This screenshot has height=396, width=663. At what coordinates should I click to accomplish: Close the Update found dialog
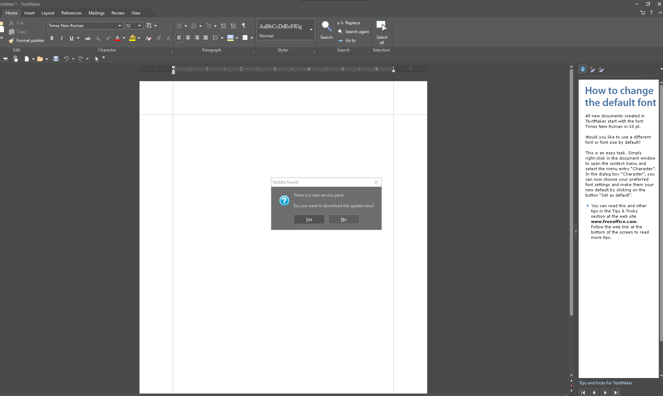(x=376, y=182)
